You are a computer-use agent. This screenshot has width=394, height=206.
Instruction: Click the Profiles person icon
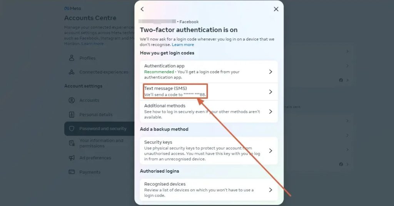point(72,58)
